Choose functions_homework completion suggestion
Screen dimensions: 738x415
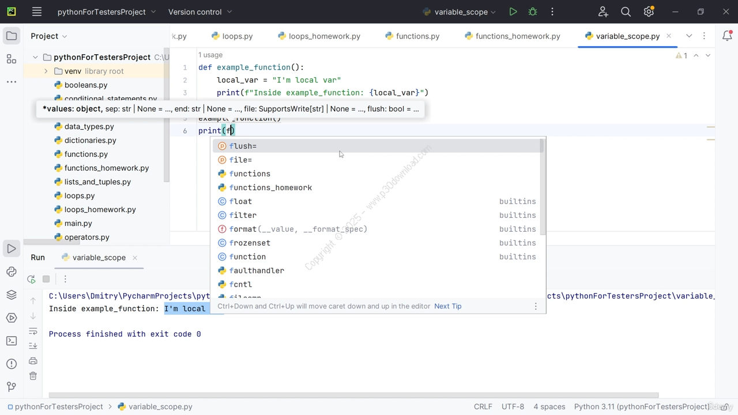(378, 187)
